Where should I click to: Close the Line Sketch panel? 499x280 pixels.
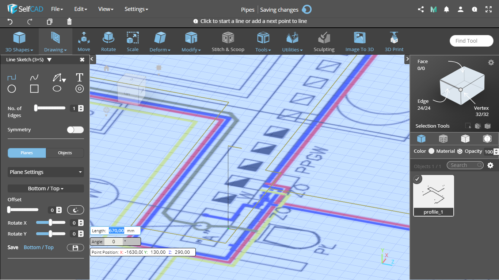pyautogui.click(x=82, y=60)
